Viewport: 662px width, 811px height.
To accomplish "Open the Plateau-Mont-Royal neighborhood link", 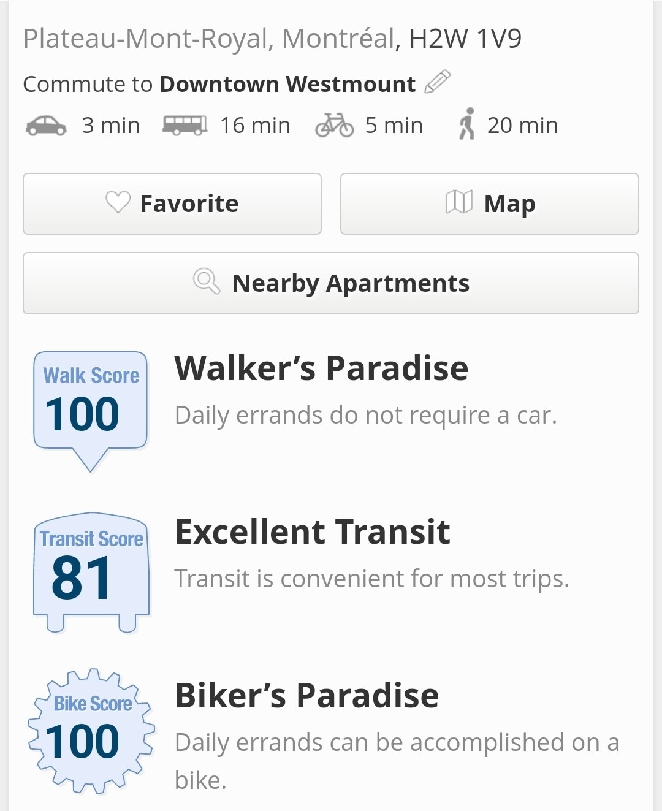I will (x=145, y=39).
